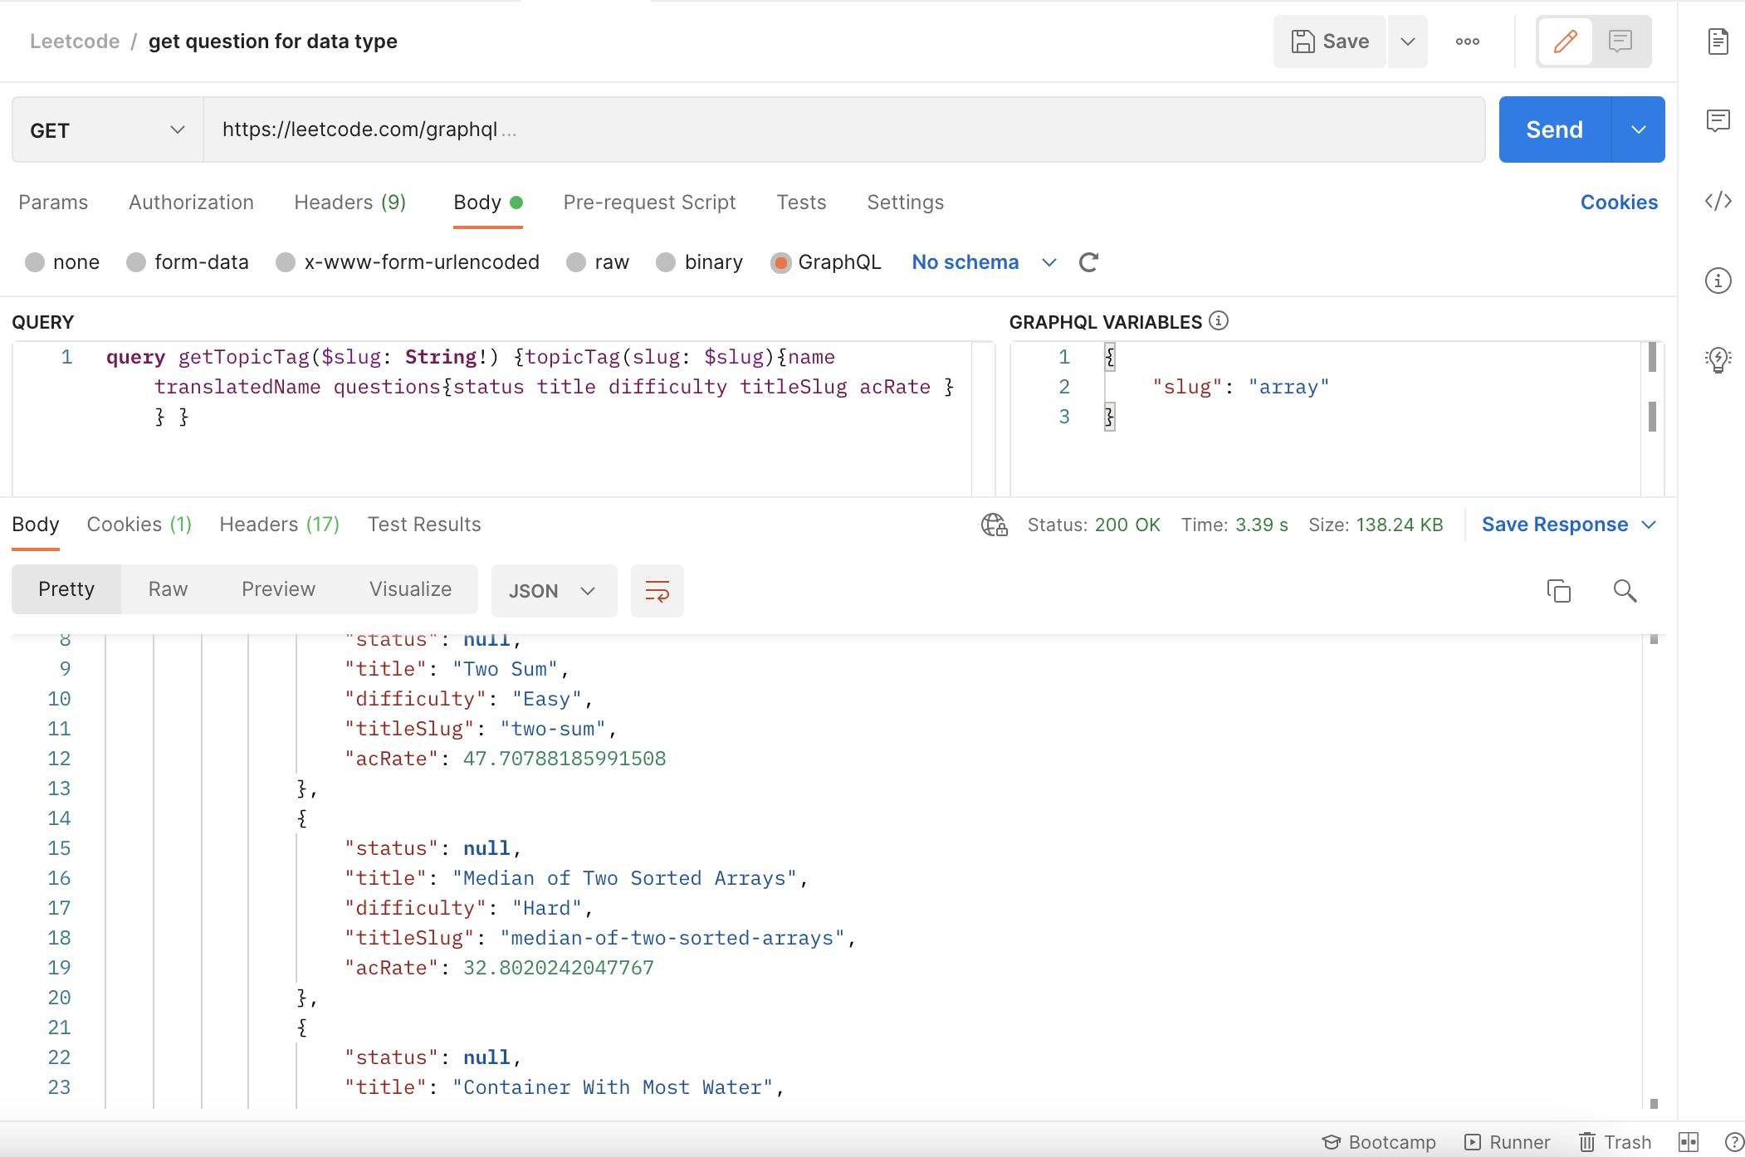Switch to the Headers (9) request tab
1745x1157 pixels.
349,202
